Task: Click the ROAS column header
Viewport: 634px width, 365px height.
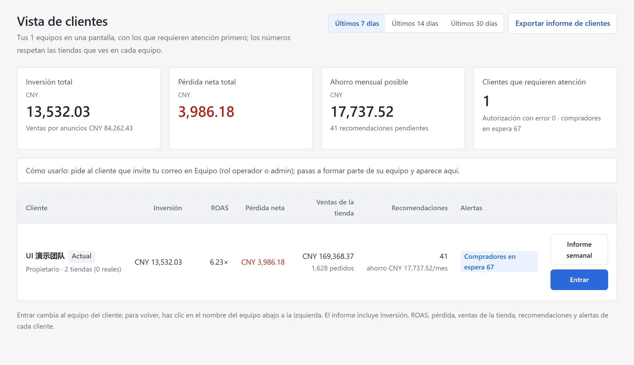Action: point(220,208)
